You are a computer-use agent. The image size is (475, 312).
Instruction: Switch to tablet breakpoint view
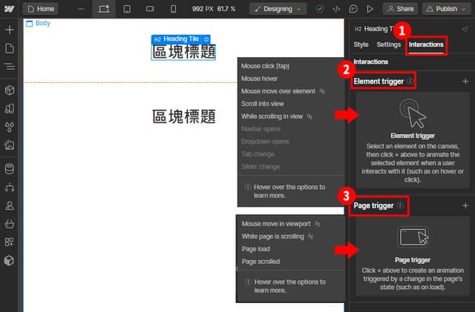coord(127,9)
